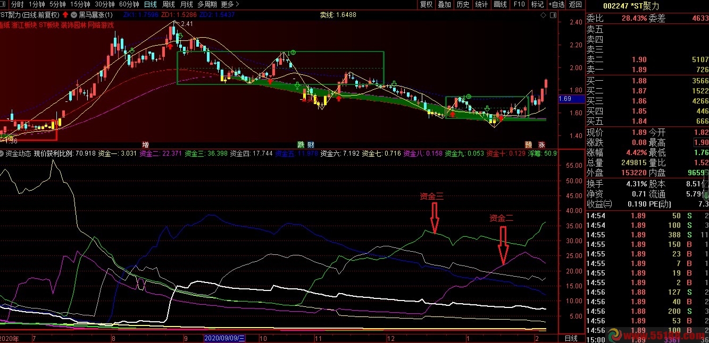709x343 pixels.
Task: Click the 装饰园林 sector link
Action: click(74, 25)
